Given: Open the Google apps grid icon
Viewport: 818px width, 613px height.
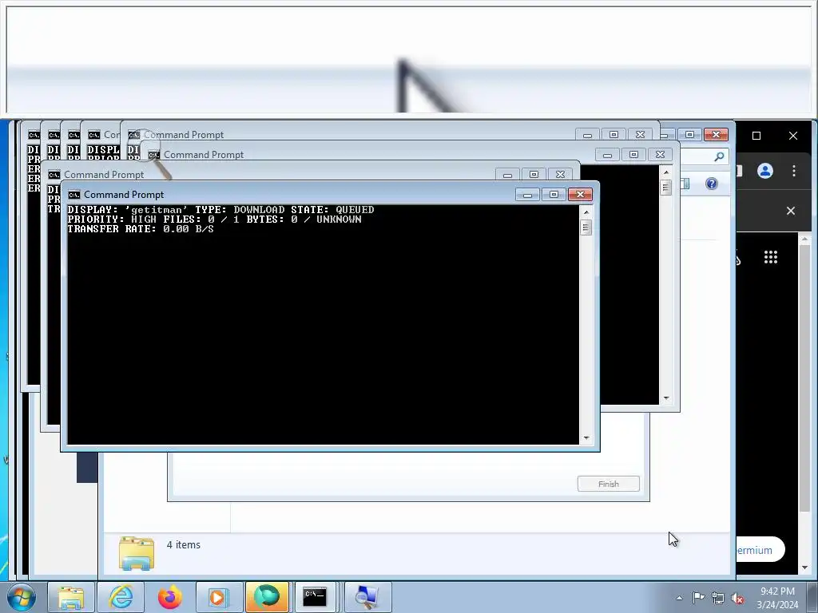Looking at the screenshot, I should coord(771,257).
